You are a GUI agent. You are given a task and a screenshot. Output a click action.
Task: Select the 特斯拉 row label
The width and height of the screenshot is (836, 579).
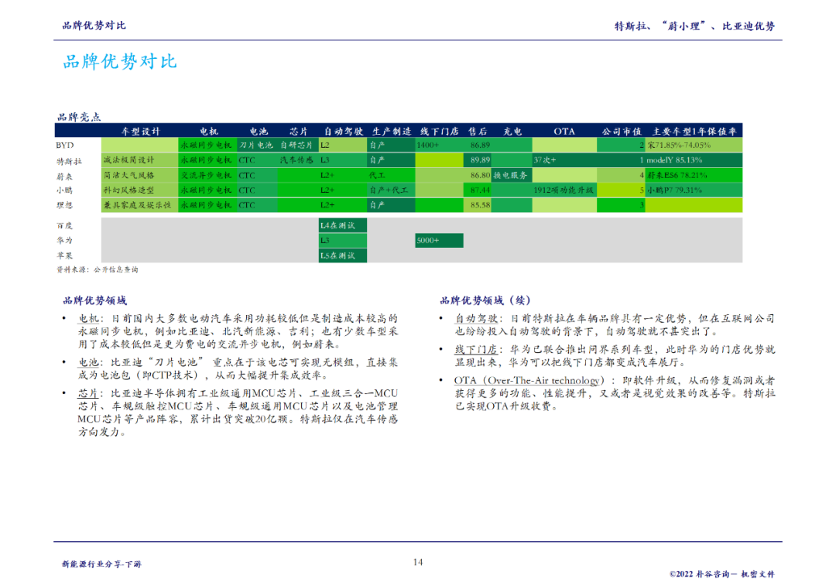[70, 160]
